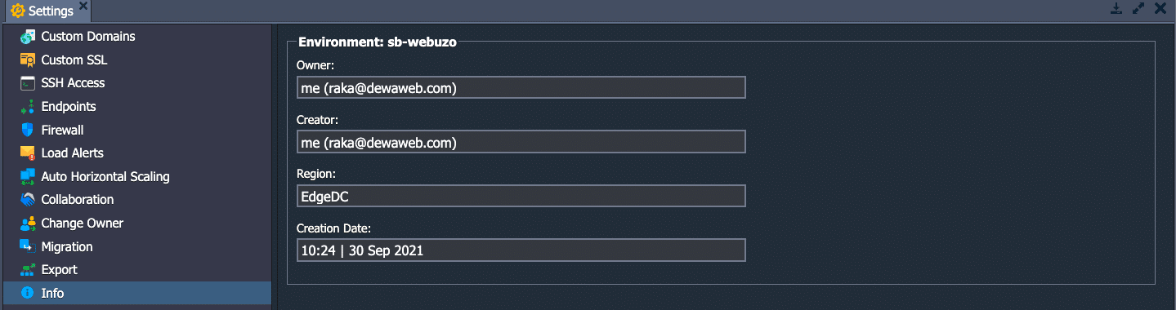Expand the panel to full screen
The image size is (1176, 310).
point(1138,9)
